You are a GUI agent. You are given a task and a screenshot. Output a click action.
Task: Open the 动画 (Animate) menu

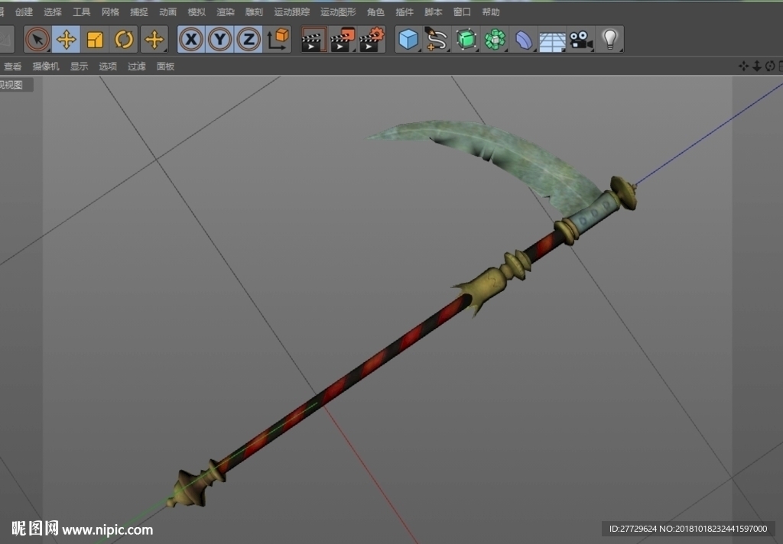pyautogui.click(x=167, y=12)
